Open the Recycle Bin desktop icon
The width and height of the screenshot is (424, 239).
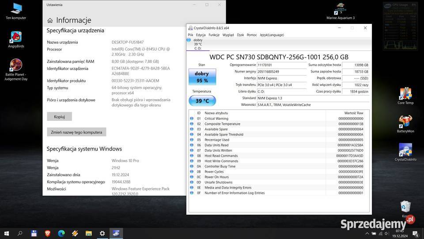pyautogui.click(x=405, y=208)
